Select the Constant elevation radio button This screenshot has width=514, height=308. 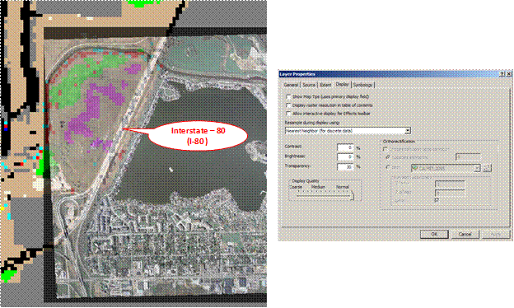(x=388, y=157)
